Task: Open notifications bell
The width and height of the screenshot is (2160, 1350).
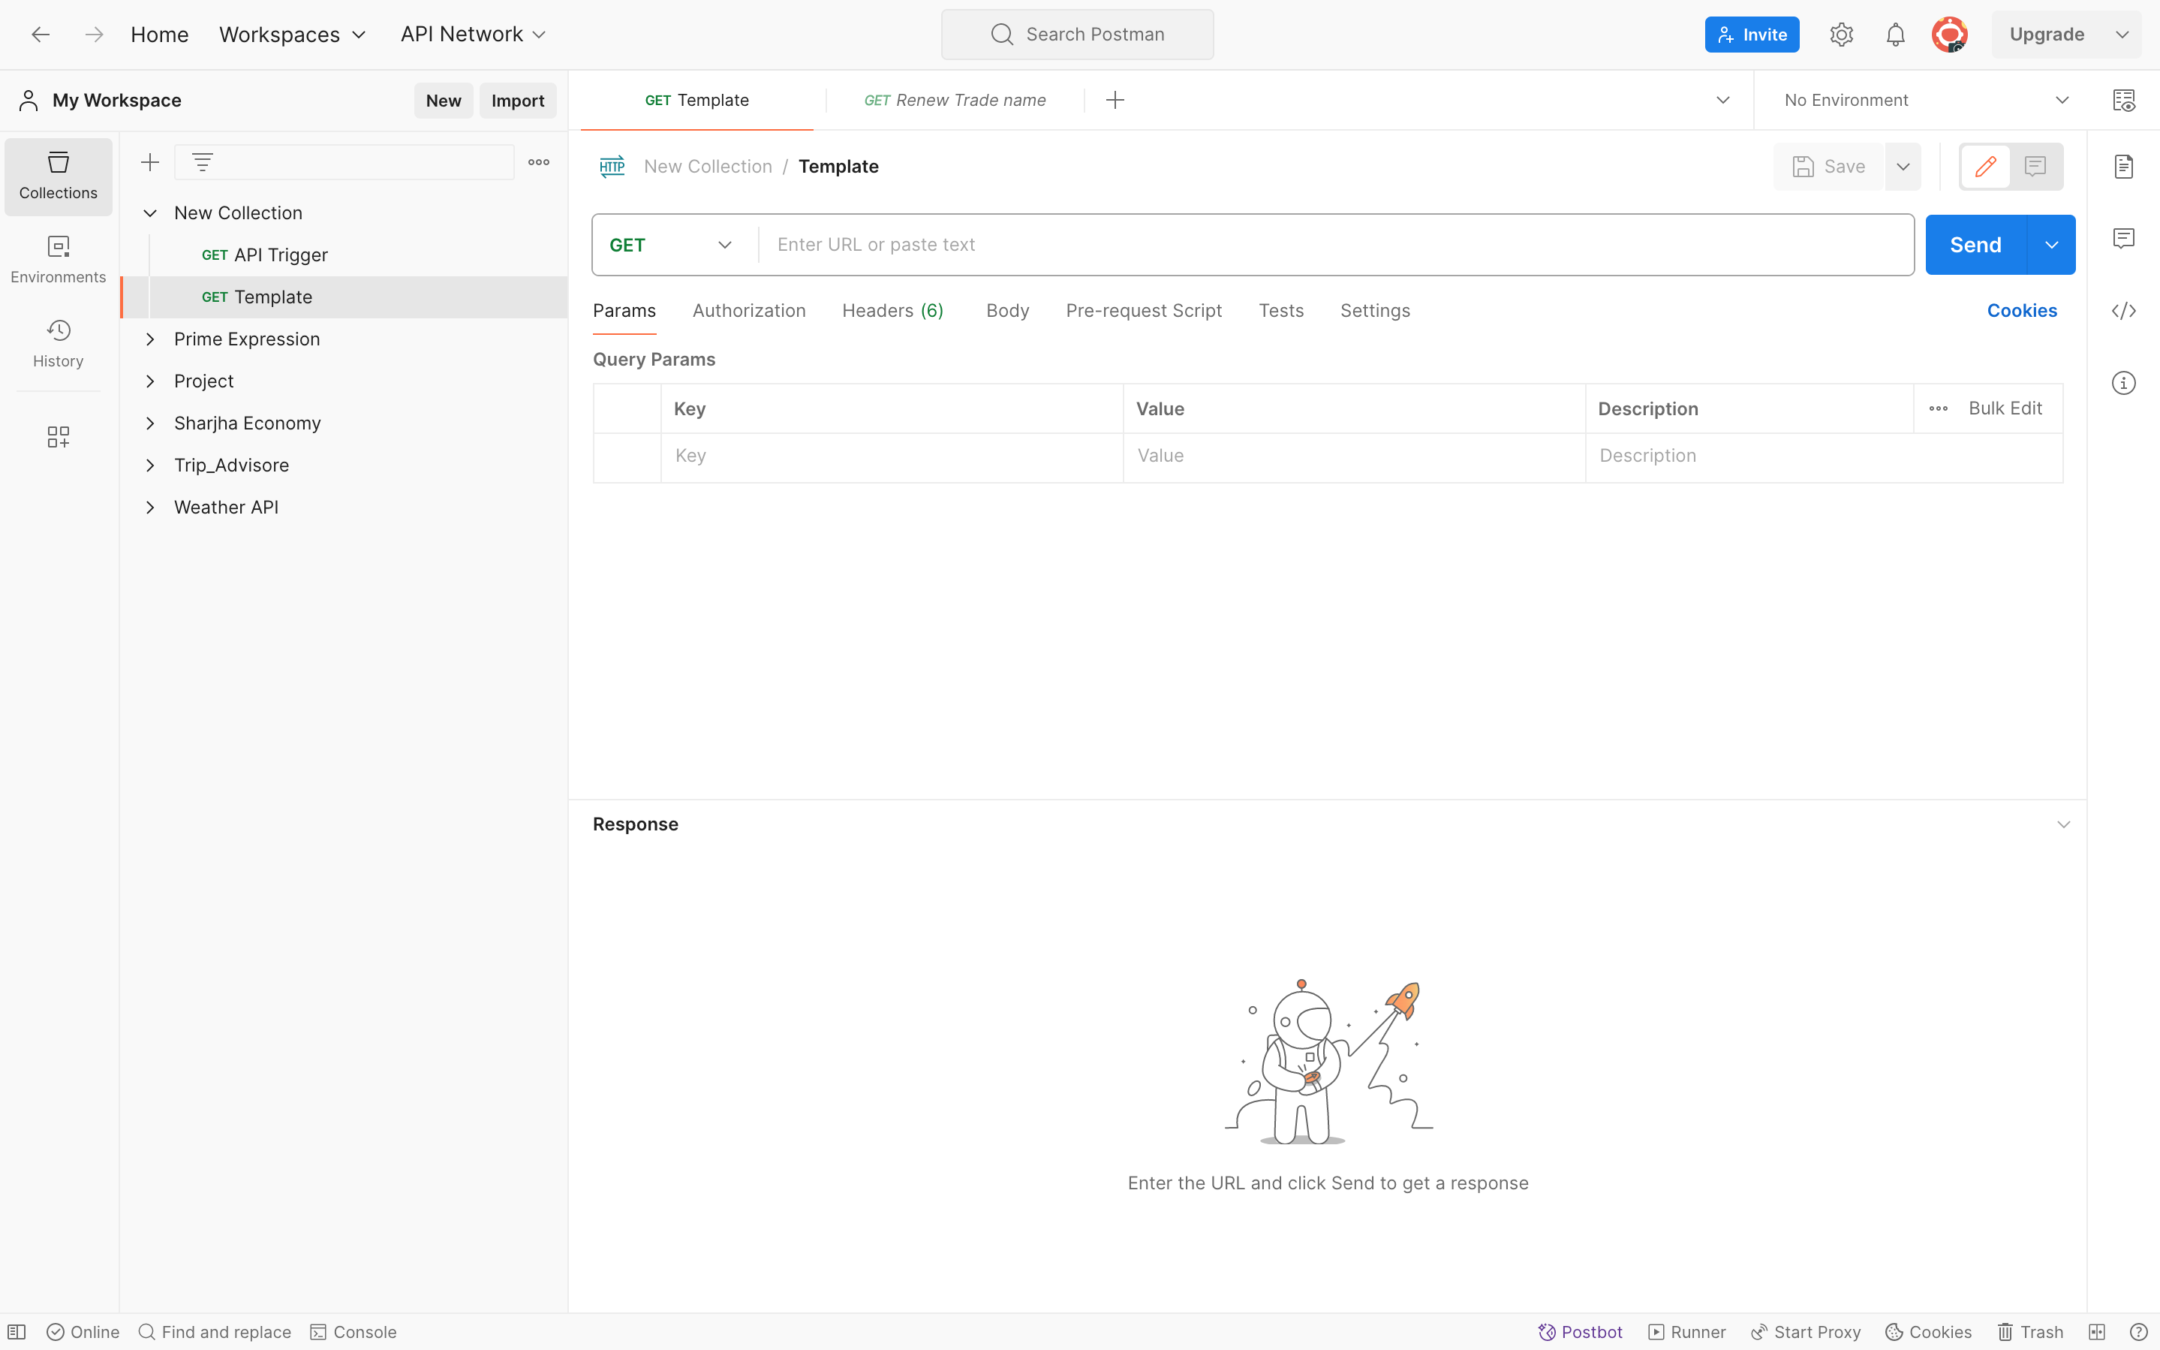Action: click(1895, 34)
